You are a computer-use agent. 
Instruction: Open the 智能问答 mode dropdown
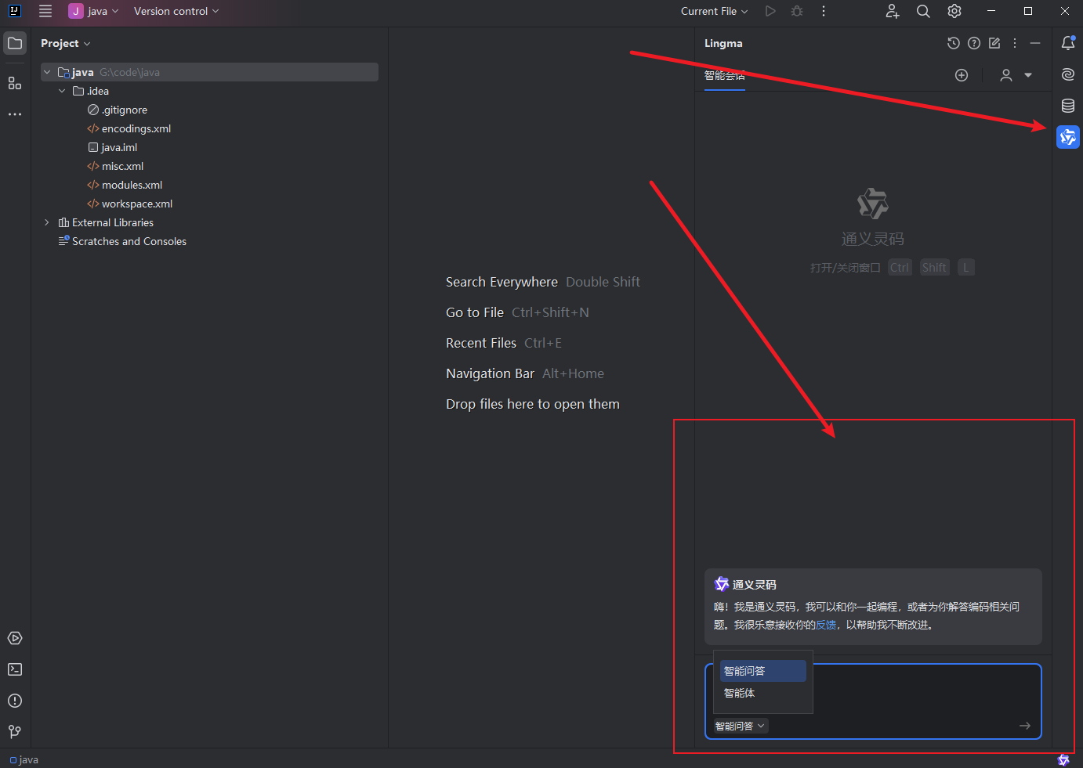(x=741, y=727)
